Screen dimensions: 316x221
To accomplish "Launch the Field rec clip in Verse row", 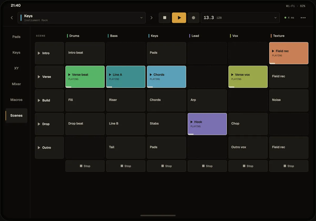I will click(289, 77).
